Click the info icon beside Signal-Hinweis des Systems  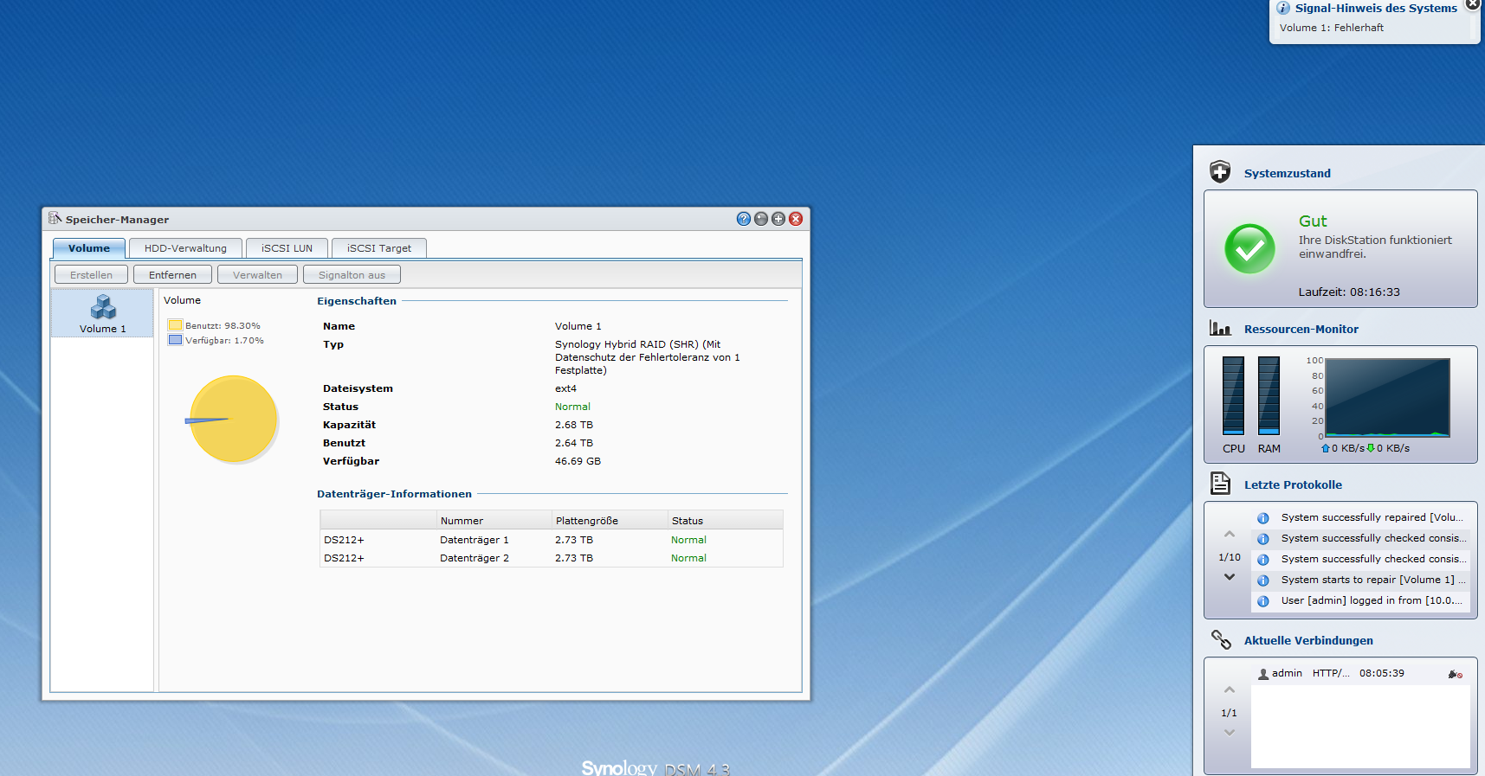(1283, 8)
